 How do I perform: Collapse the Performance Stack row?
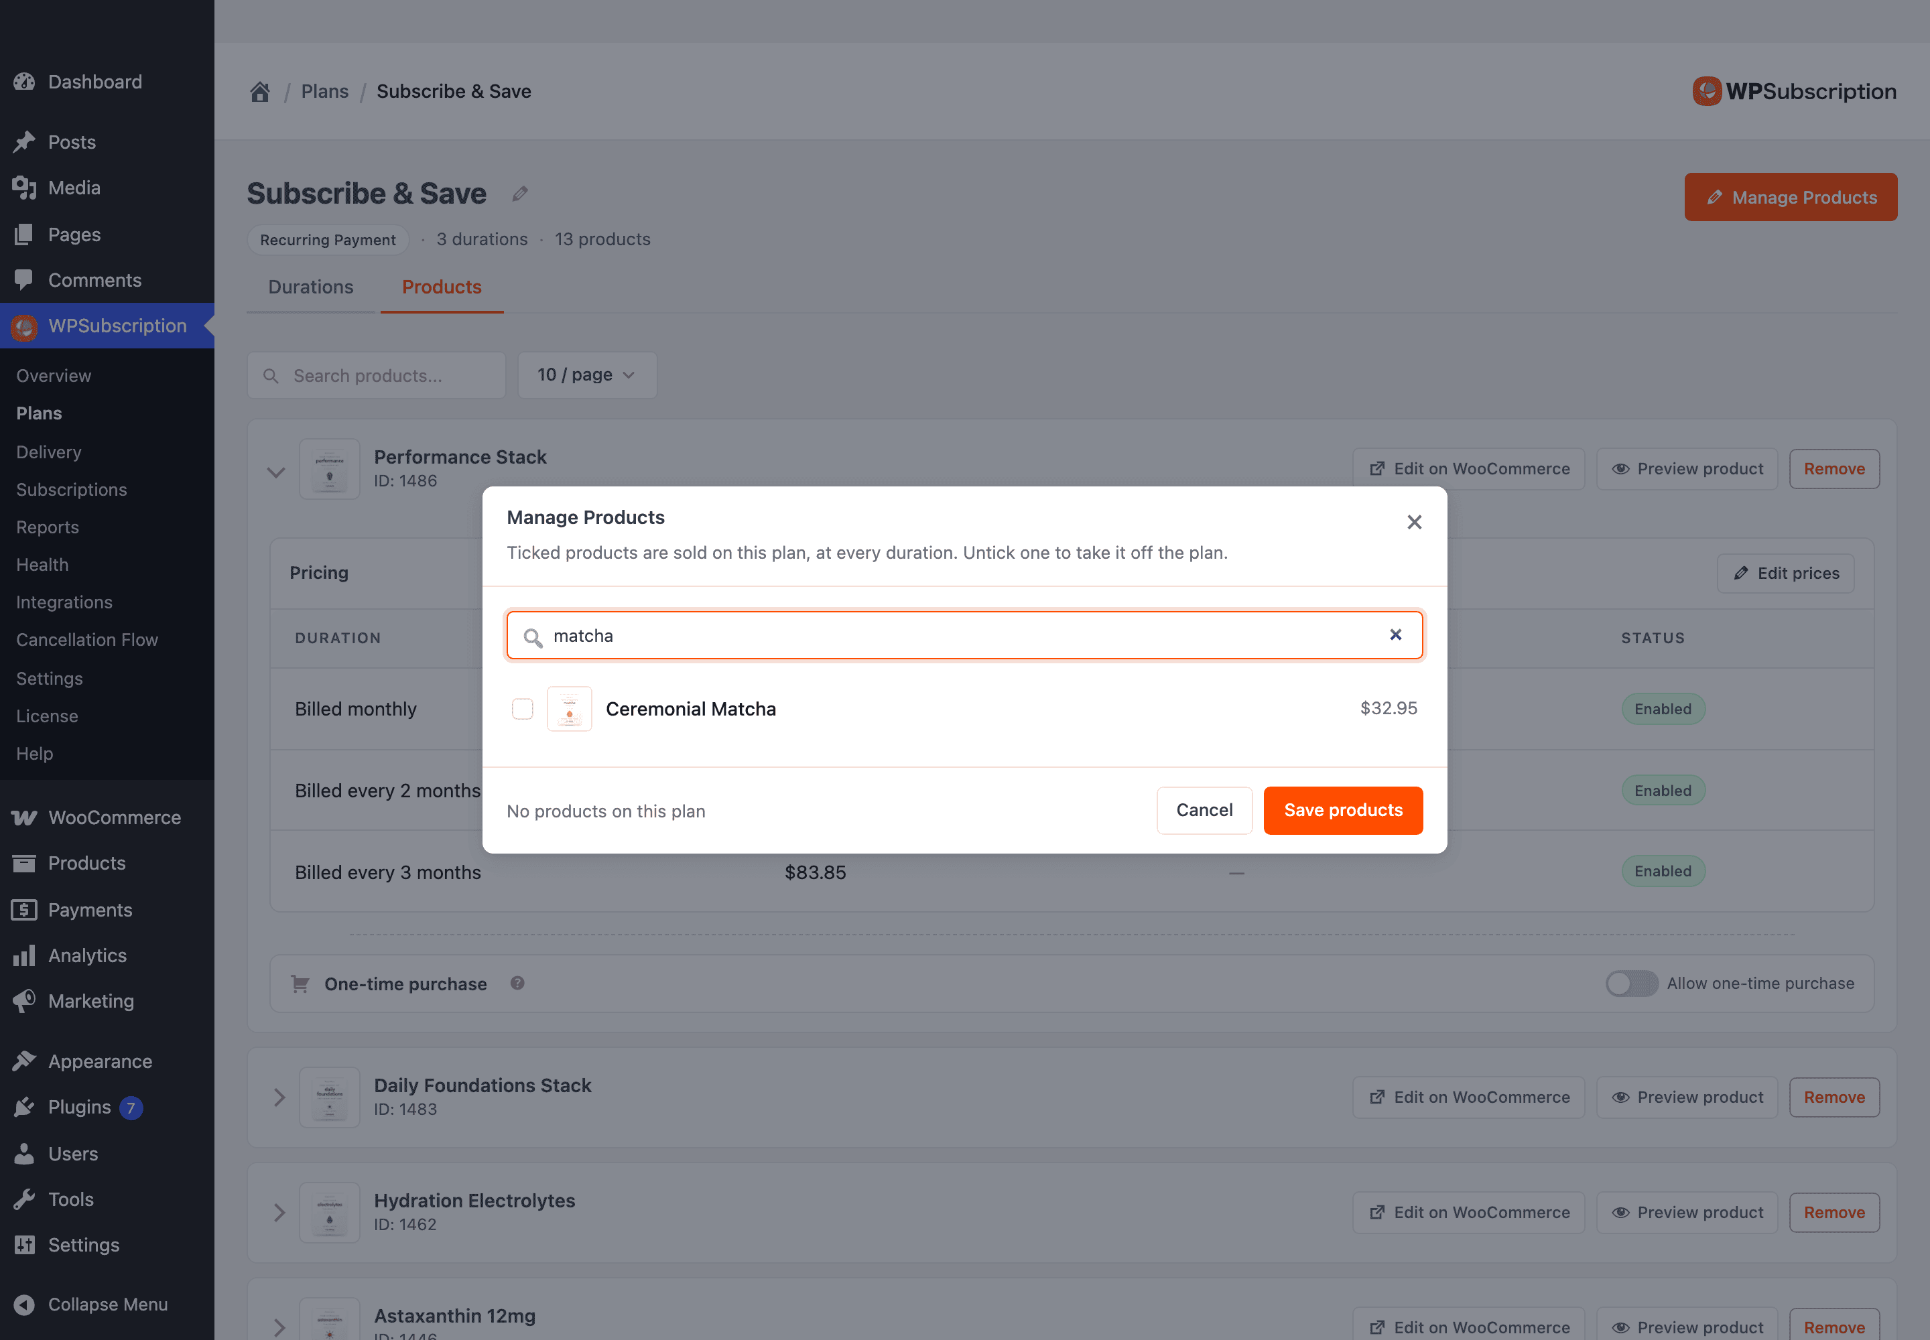tap(275, 472)
